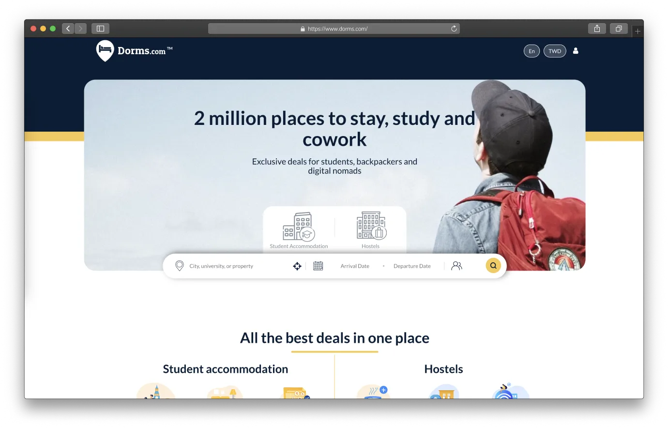The width and height of the screenshot is (668, 428).
Task: Open the TWD currency selector
Action: 555,51
